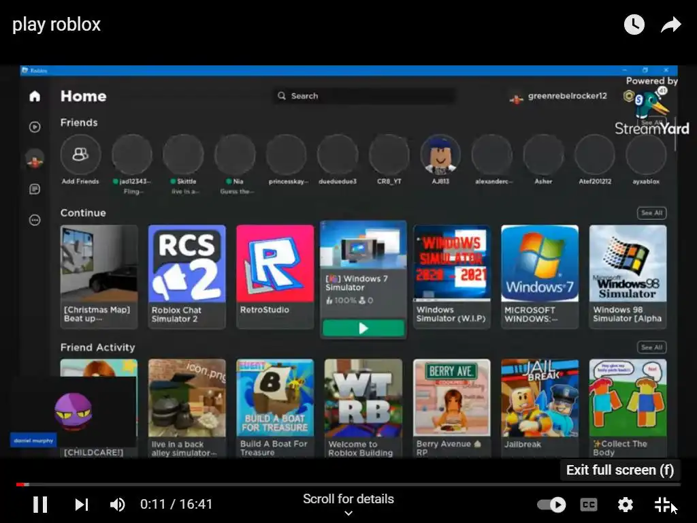
Task: Click the Add Friends icon
Action: click(x=80, y=155)
